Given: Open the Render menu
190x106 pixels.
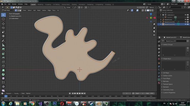Looking at the screenshot, I should click(14, 4).
